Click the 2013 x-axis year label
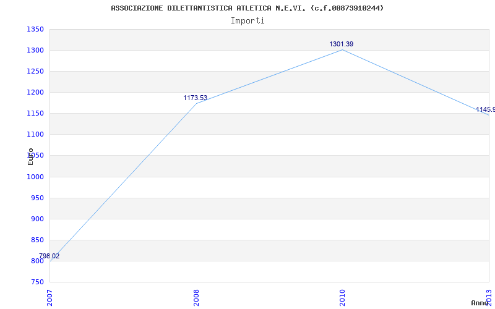This screenshot has width=495, height=309. click(x=489, y=298)
